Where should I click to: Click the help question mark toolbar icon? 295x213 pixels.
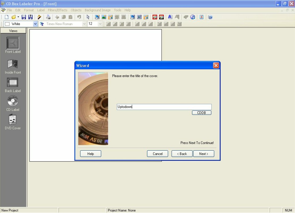(210, 17)
